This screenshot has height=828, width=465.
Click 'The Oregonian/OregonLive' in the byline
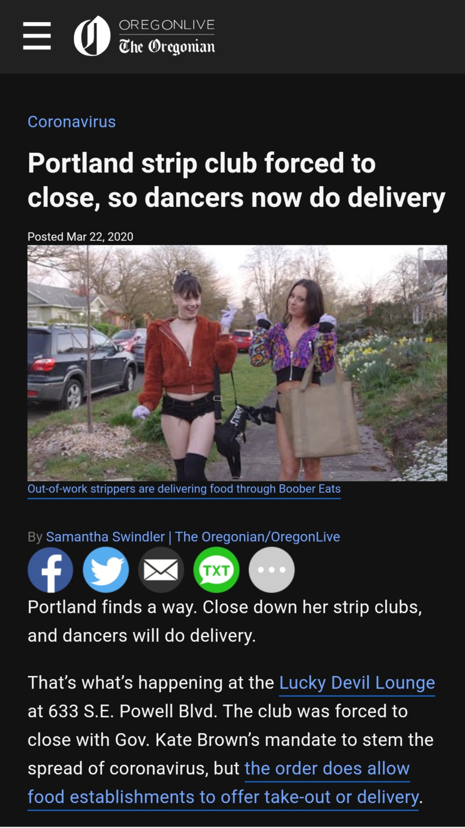tap(257, 536)
